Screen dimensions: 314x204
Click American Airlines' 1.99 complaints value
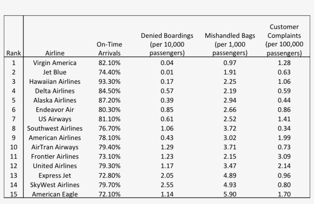coord(284,138)
